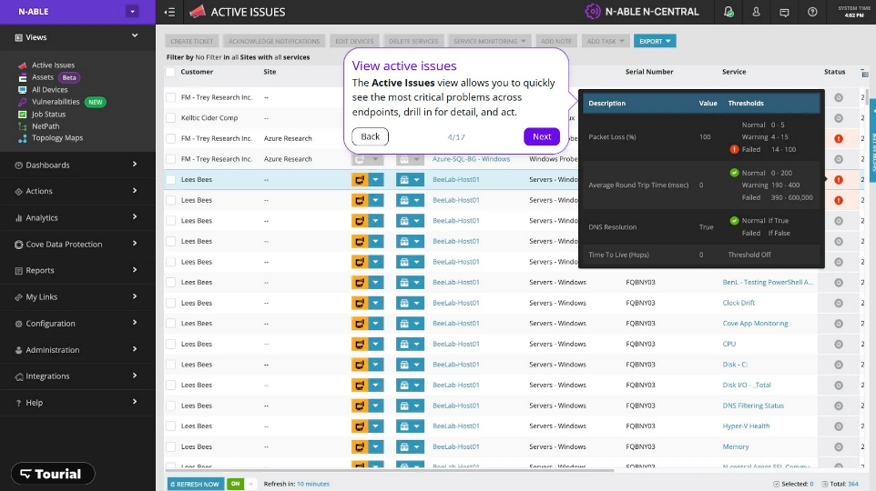
Task: Click the Vulnerabilities icon in sidebar
Action: (x=23, y=102)
